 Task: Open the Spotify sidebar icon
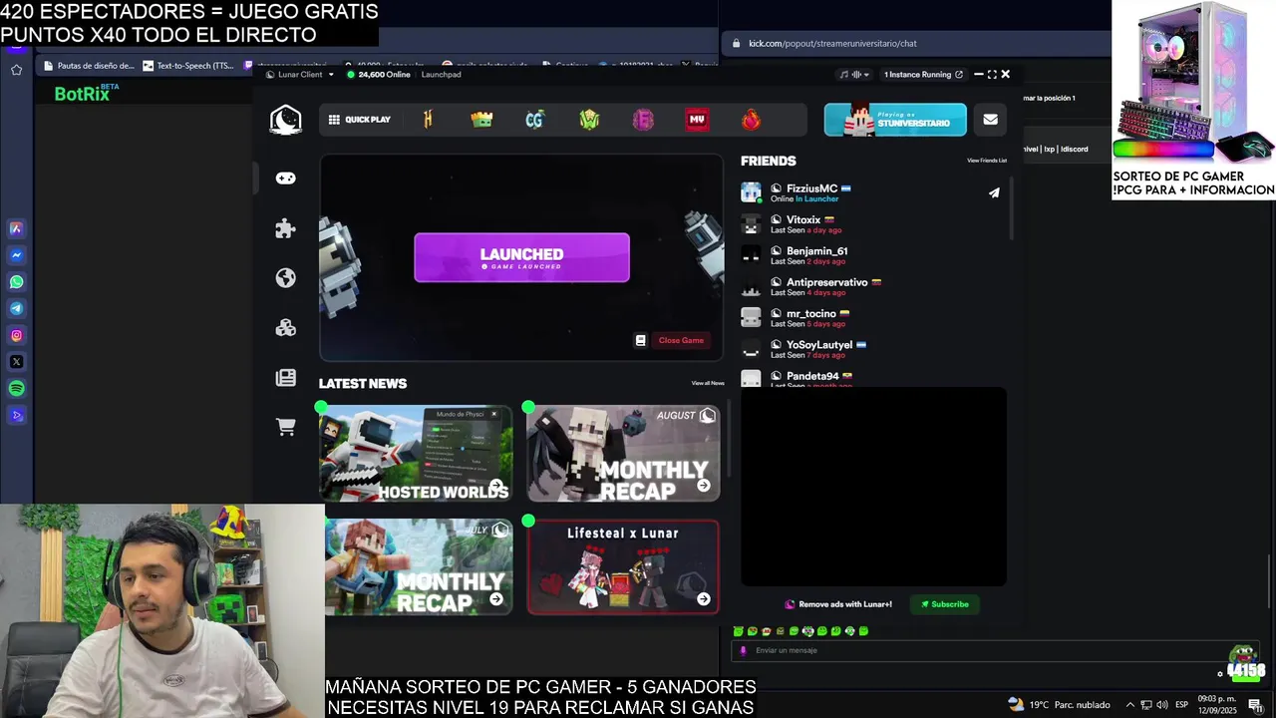pos(16,389)
